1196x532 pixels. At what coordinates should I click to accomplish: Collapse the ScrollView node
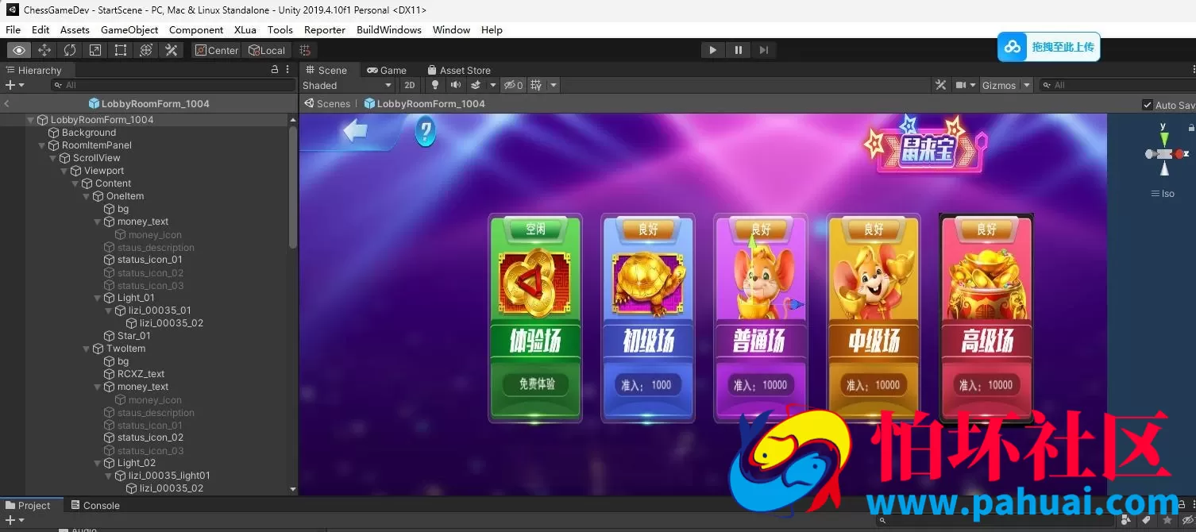coord(53,158)
